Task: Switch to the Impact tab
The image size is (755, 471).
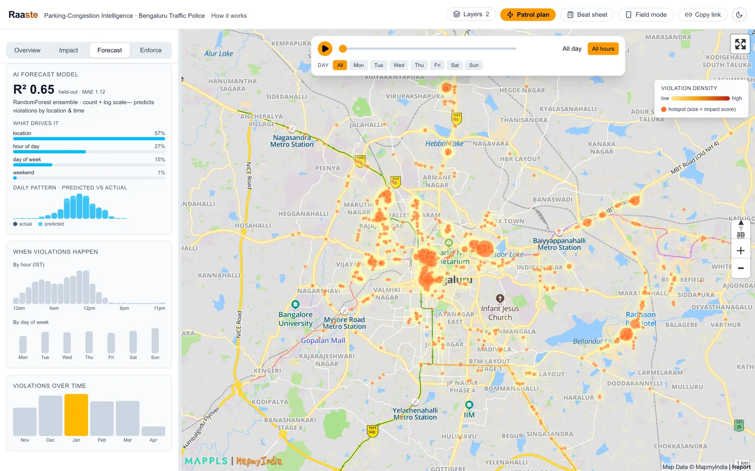Action: click(x=68, y=50)
